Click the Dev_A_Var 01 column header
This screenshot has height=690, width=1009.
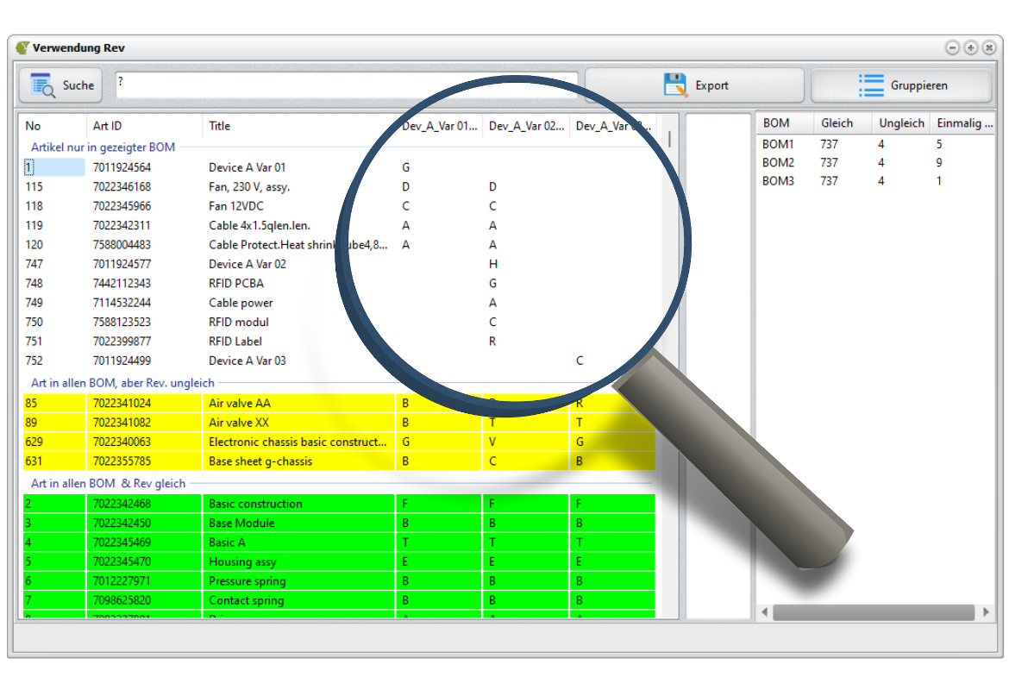[x=438, y=126]
